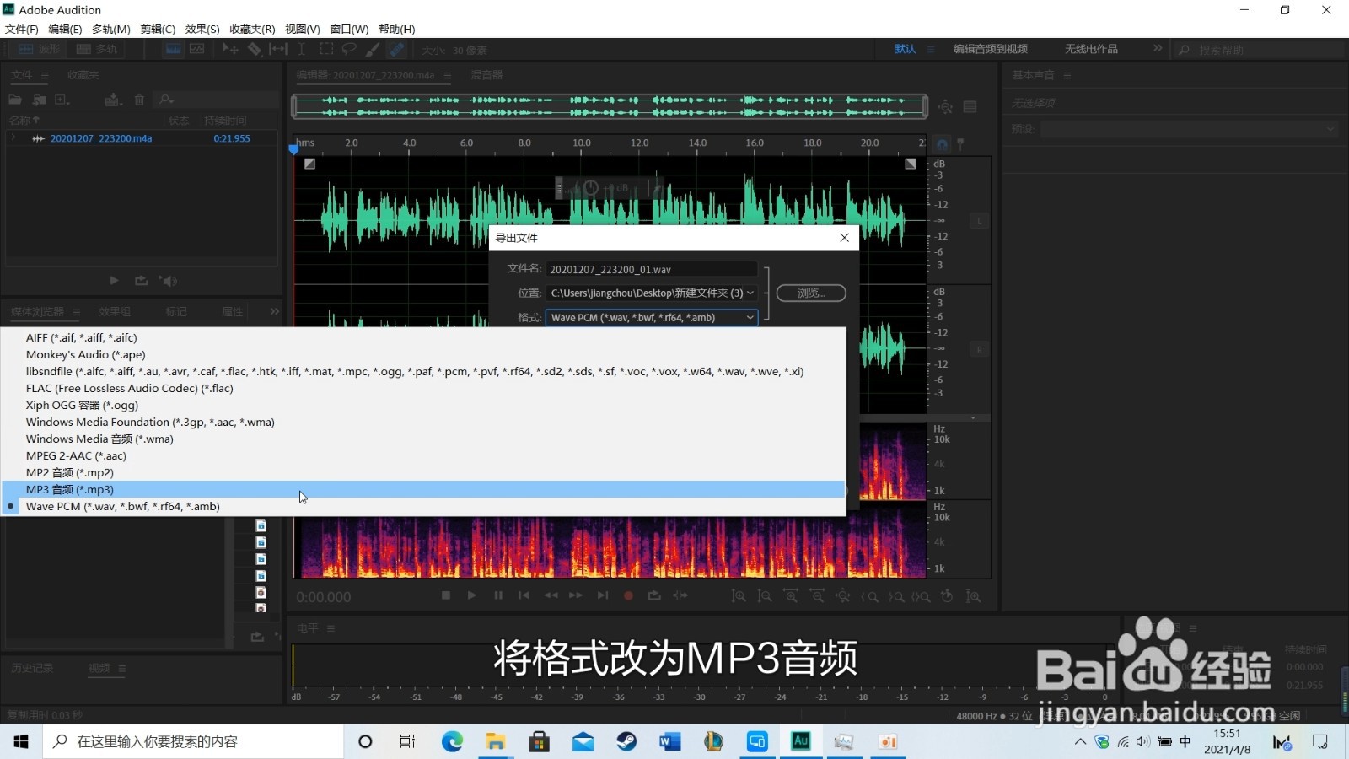Click Zoom Out Full icon
The height and width of the screenshot is (759, 1349).
(x=843, y=596)
